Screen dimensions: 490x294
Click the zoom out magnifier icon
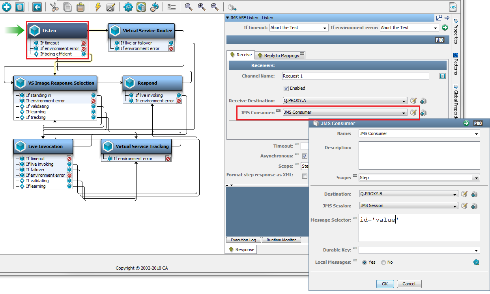[214, 7]
